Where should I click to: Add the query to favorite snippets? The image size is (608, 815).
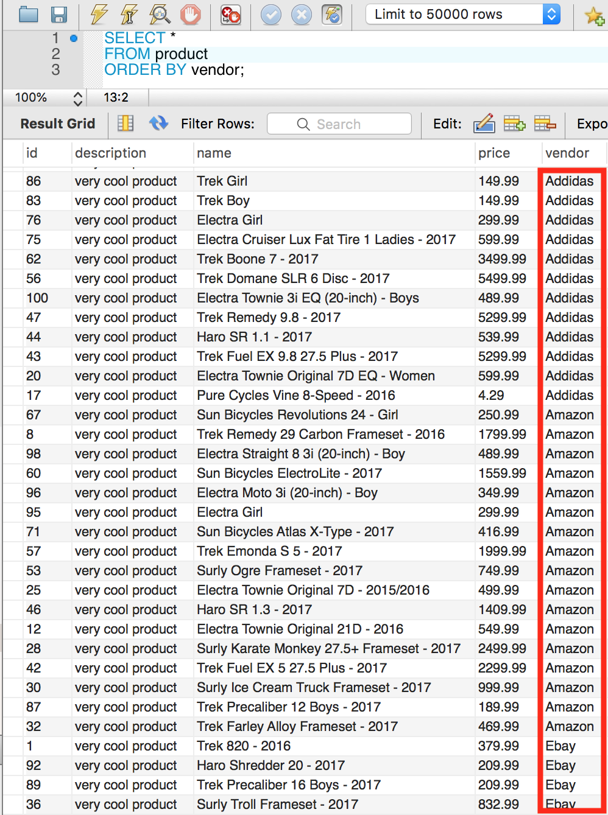pos(595,15)
